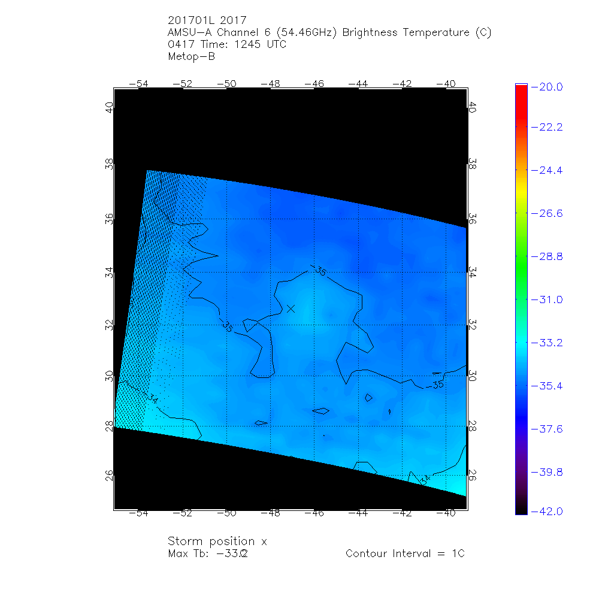This screenshot has width=599, height=599.
Task: Click the -31.0 colorbar label
Action: point(547,300)
